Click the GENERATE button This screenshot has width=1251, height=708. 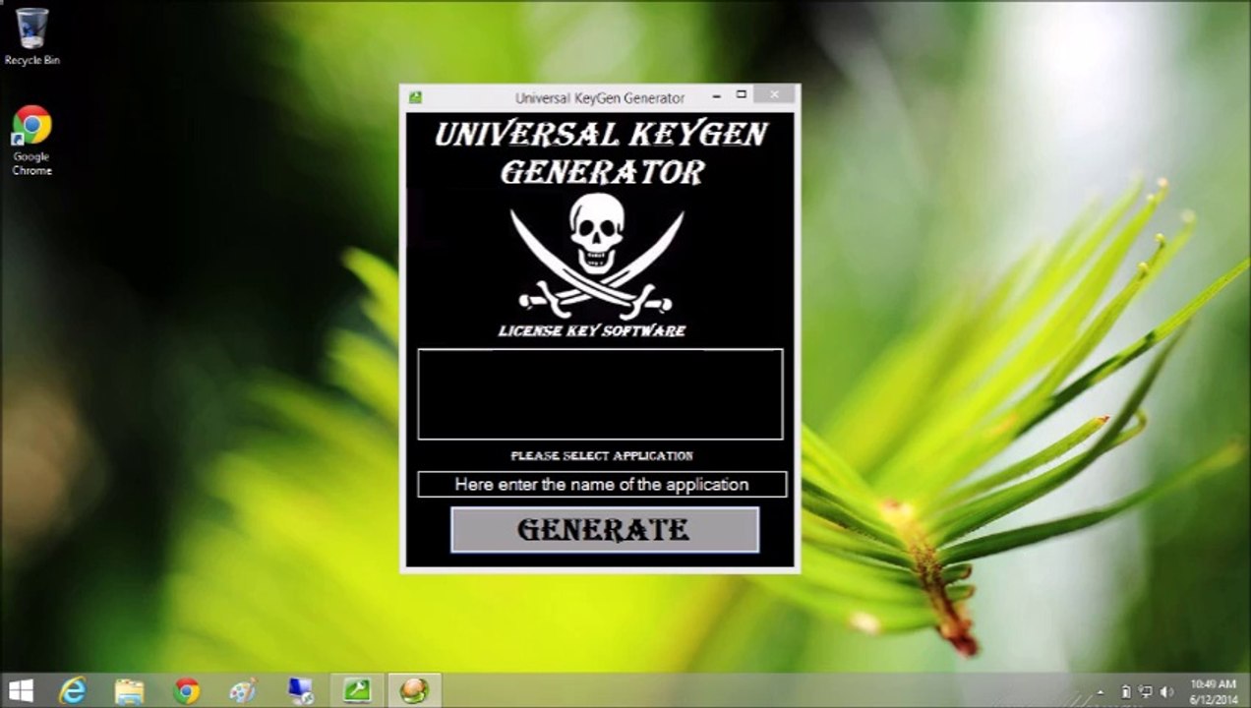click(604, 530)
